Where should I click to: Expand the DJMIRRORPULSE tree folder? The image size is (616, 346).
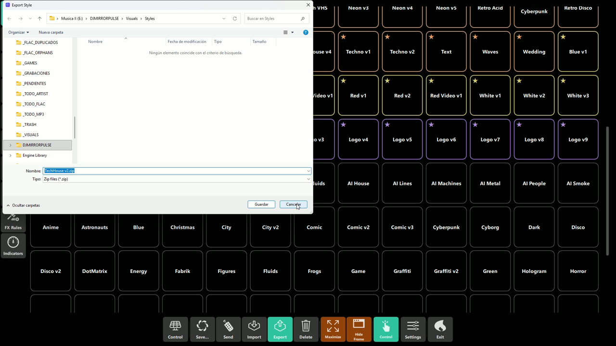(x=11, y=145)
